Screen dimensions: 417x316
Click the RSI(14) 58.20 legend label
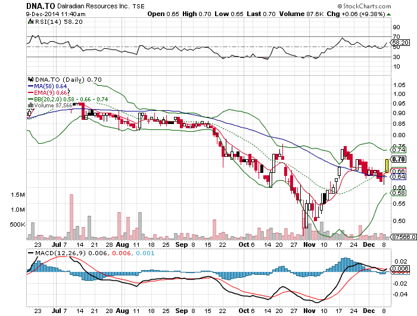click(x=59, y=22)
